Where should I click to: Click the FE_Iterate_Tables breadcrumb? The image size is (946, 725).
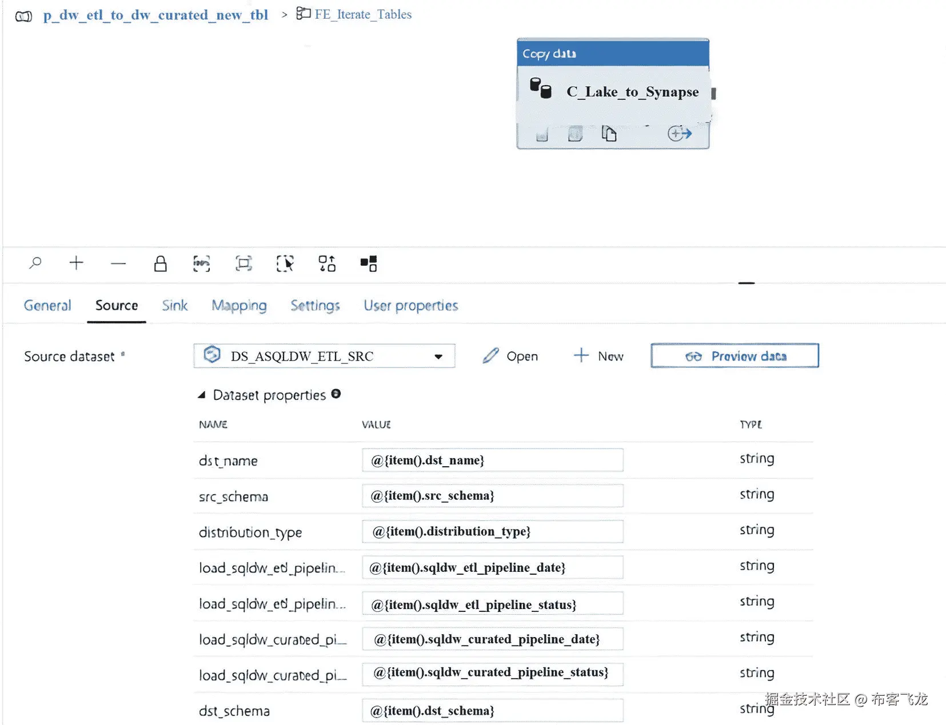(363, 14)
